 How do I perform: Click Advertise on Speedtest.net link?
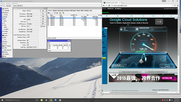click(x=156, y=72)
